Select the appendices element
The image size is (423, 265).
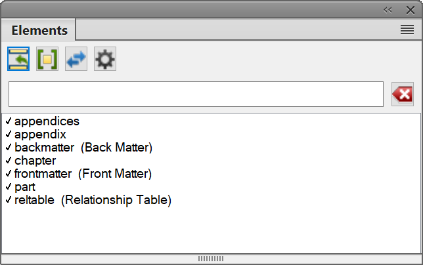[47, 121]
